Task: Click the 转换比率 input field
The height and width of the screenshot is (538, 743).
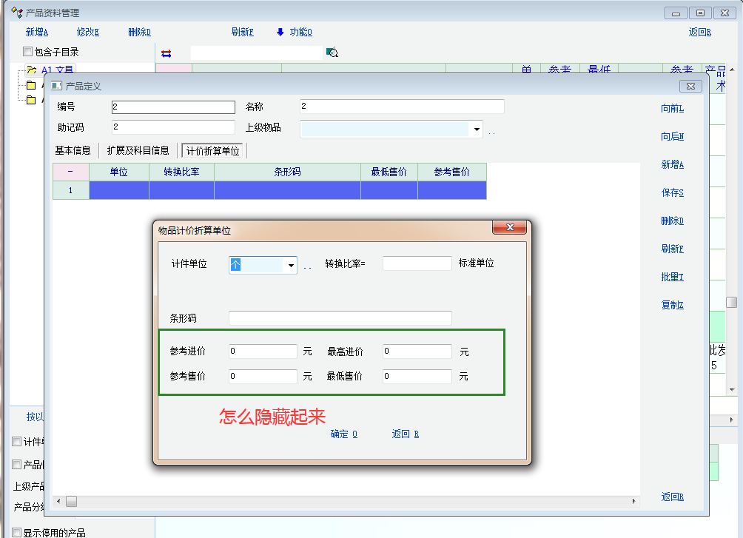Action: coord(417,263)
